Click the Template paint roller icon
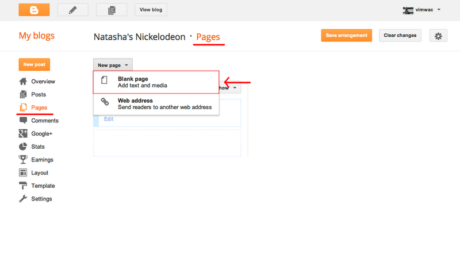The image size is (460, 259). pyautogui.click(x=23, y=185)
